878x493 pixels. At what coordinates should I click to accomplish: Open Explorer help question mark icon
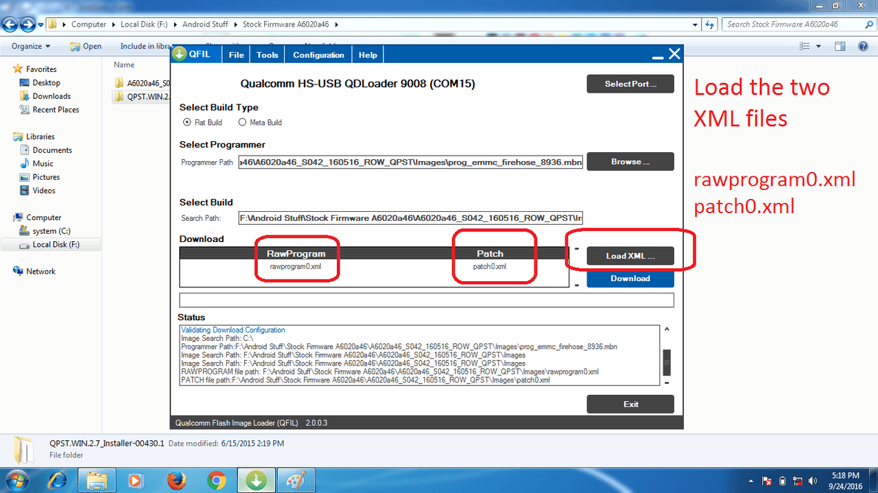863,46
